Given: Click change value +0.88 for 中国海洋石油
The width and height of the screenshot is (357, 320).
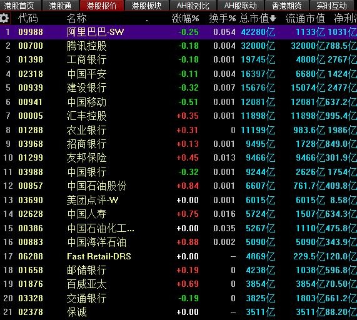Looking at the screenshot, I should click(x=188, y=242).
